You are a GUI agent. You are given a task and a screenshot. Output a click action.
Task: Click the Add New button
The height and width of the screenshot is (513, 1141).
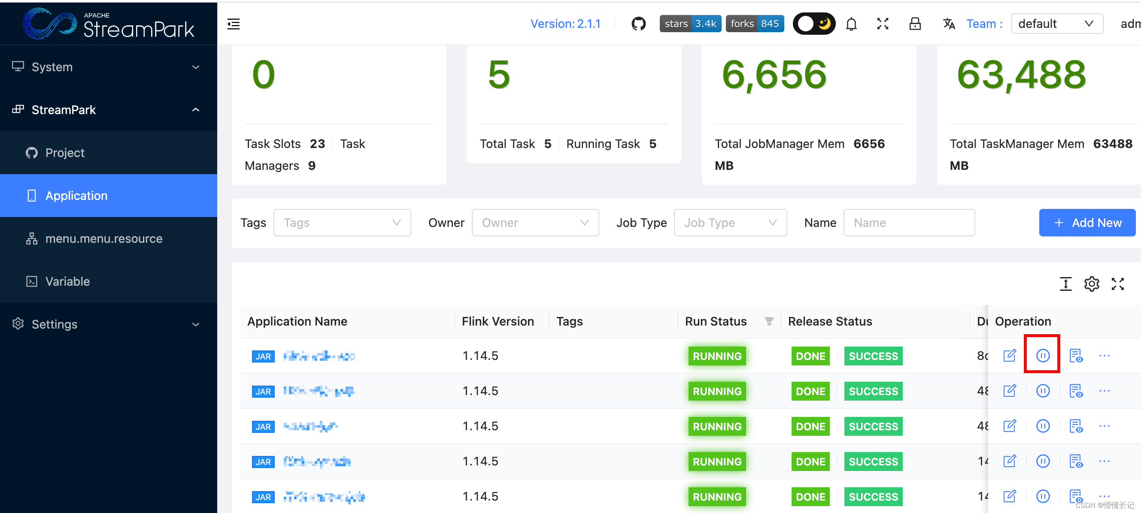1087,223
